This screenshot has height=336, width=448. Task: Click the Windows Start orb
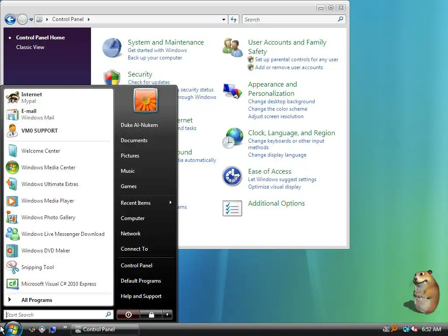click(13, 329)
